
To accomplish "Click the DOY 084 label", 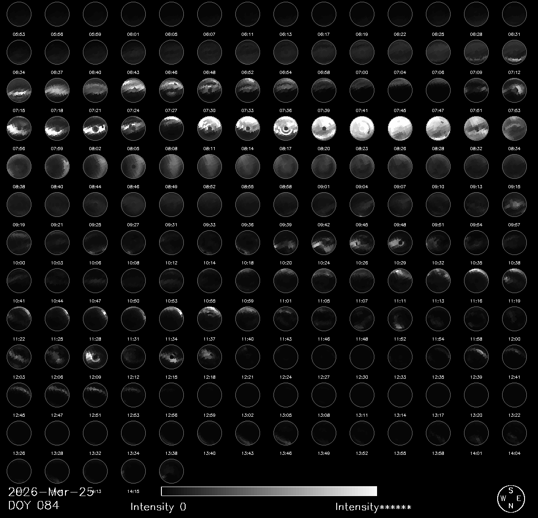I will [34, 506].
